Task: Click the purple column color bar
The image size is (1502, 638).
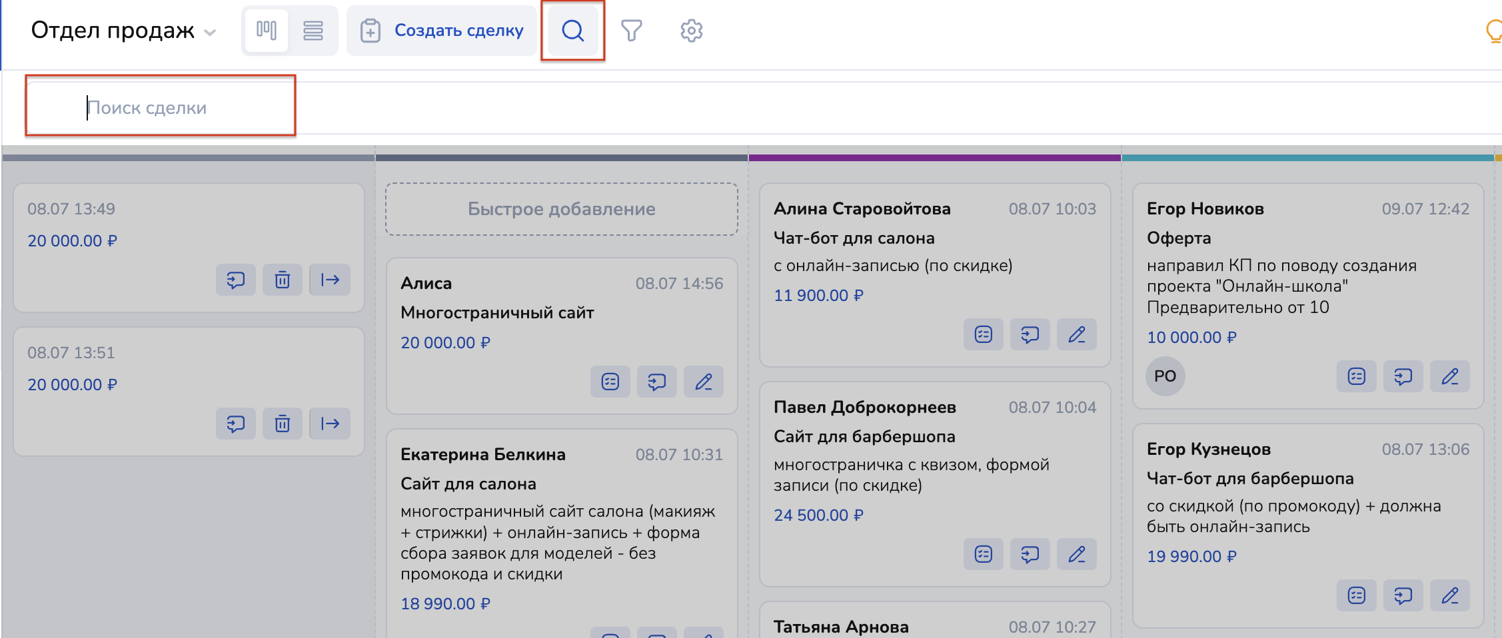Action: (x=934, y=158)
